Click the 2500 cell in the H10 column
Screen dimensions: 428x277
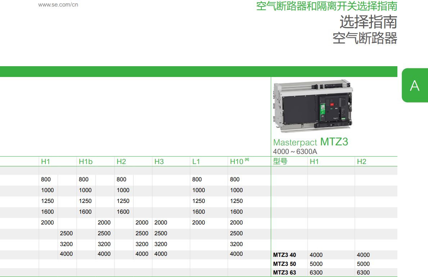pyautogui.click(x=236, y=233)
